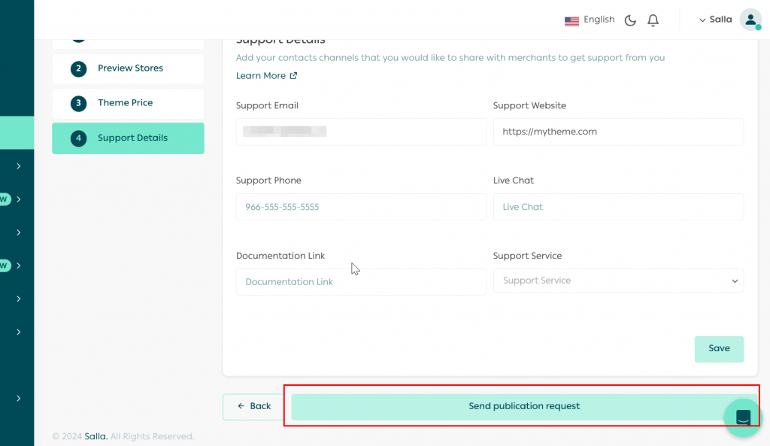Toggle dark mode moon icon
The width and height of the screenshot is (770, 446).
[630, 20]
